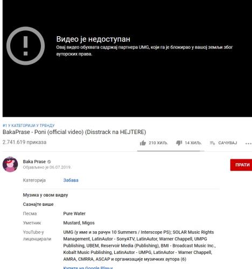
Task: Click the save-to-playlist icon next to САЧУВАЈ
Action: 212,143
